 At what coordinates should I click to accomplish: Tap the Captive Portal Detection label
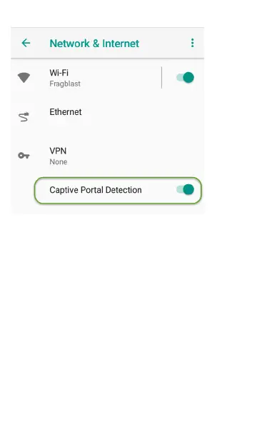point(96,190)
